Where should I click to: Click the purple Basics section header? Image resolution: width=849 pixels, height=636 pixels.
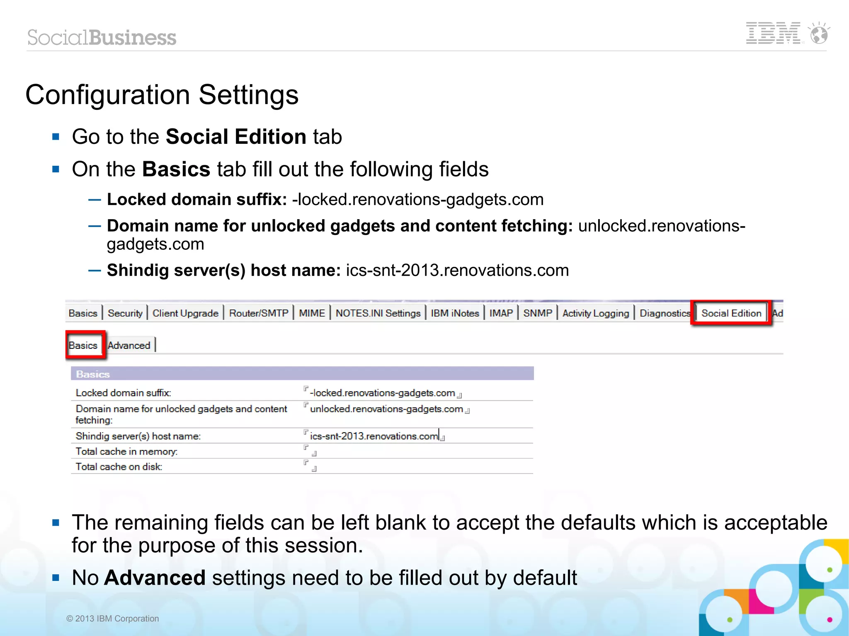point(302,374)
